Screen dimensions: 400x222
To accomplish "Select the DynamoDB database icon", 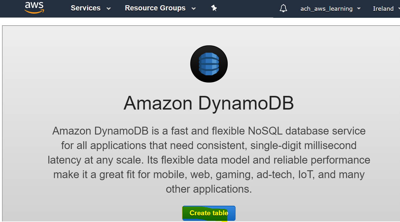I will (209, 64).
